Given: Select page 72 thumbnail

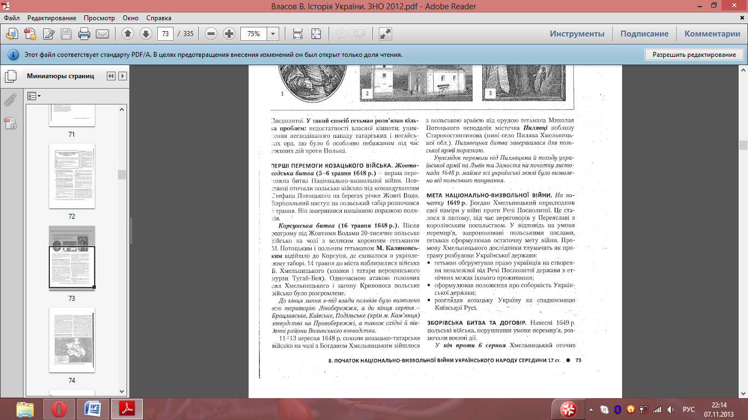Looking at the screenshot, I should pos(72,176).
